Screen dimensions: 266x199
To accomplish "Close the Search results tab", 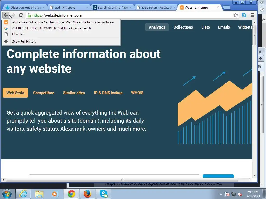I will point(131,8).
